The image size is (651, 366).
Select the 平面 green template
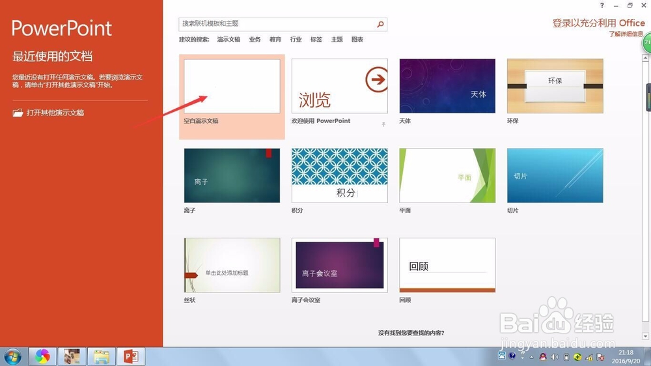pos(447,175)
